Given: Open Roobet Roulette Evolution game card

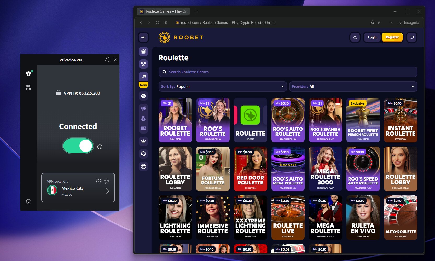Looking at the screenshot, I should 175,120.
